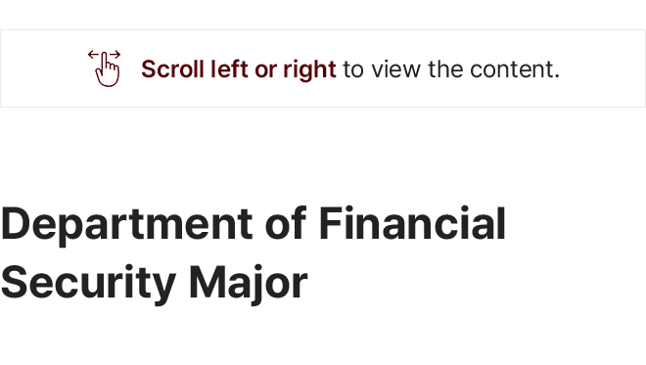Click the word 'the' in the banner
Image resolution: width=646 pixels, height=365 pixels.
click(445, 68)
